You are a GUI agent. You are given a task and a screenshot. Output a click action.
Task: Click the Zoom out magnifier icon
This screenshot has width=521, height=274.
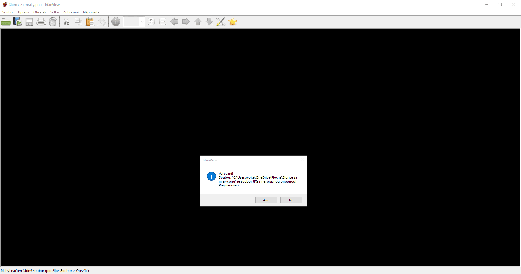tap(163, 22)
